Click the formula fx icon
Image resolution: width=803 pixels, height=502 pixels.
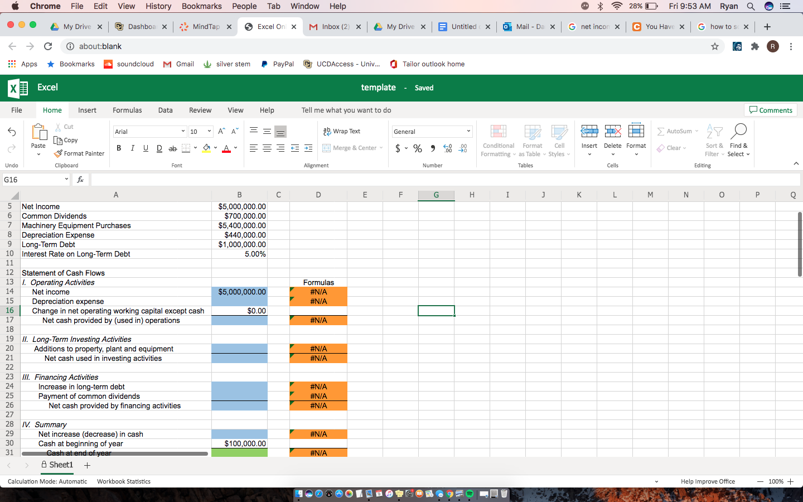point(80,180)
